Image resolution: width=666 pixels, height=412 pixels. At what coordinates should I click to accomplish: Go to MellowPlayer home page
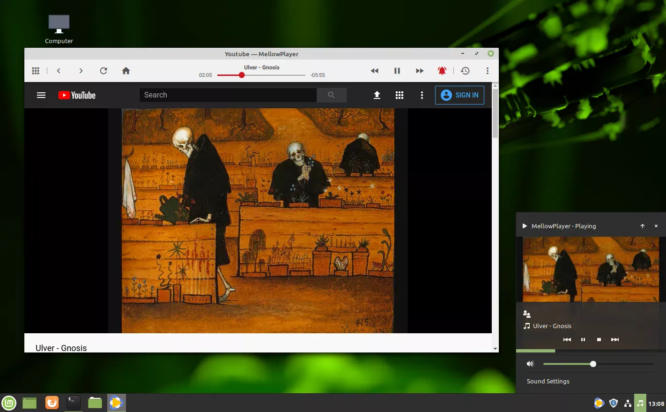pyautogui.click(x=126, y=70)
